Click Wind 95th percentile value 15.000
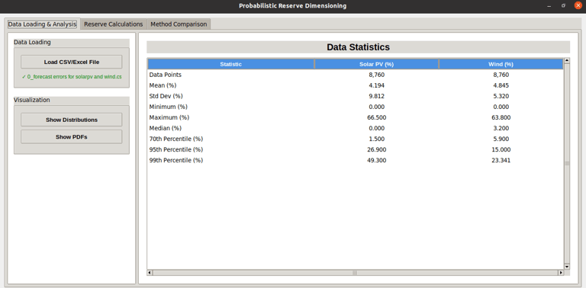This screenshot has height=288, width=586. [x=501, y=149]
